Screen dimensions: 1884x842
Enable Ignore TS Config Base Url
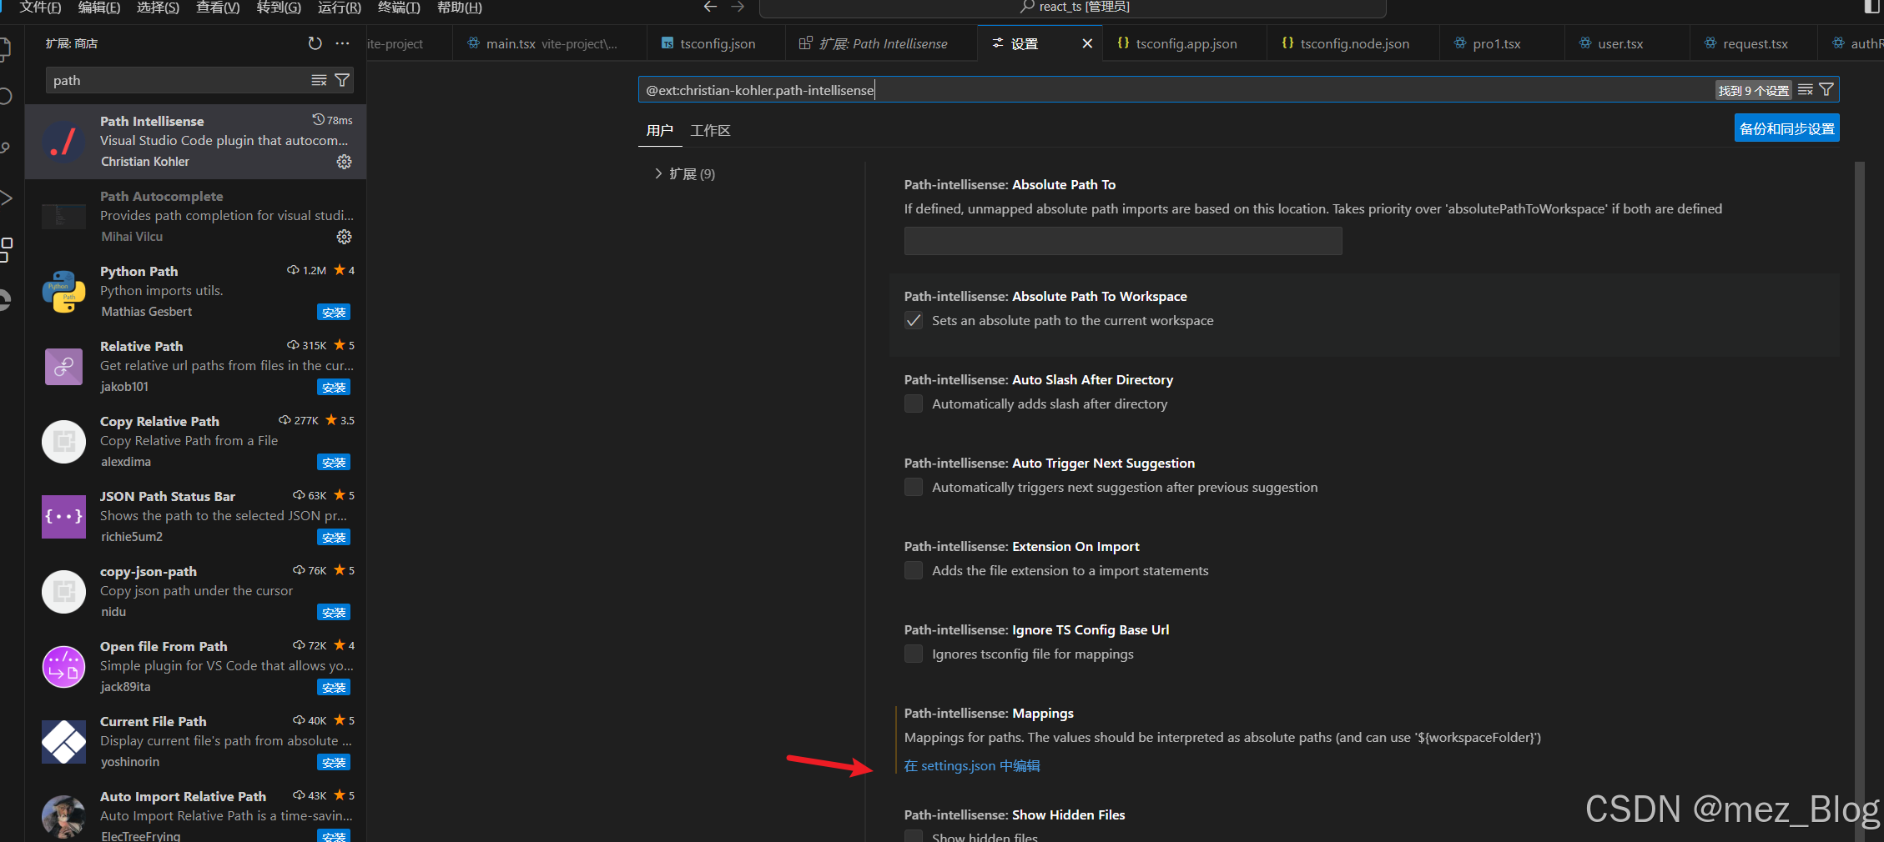point(914,654)
